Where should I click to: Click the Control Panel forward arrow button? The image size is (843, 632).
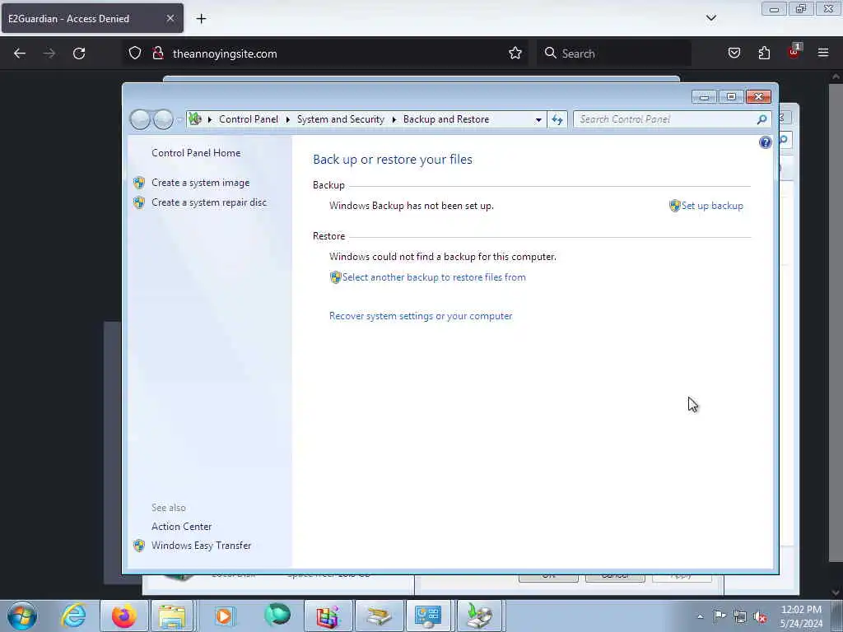pyautogui.click(x=163, y=119)
